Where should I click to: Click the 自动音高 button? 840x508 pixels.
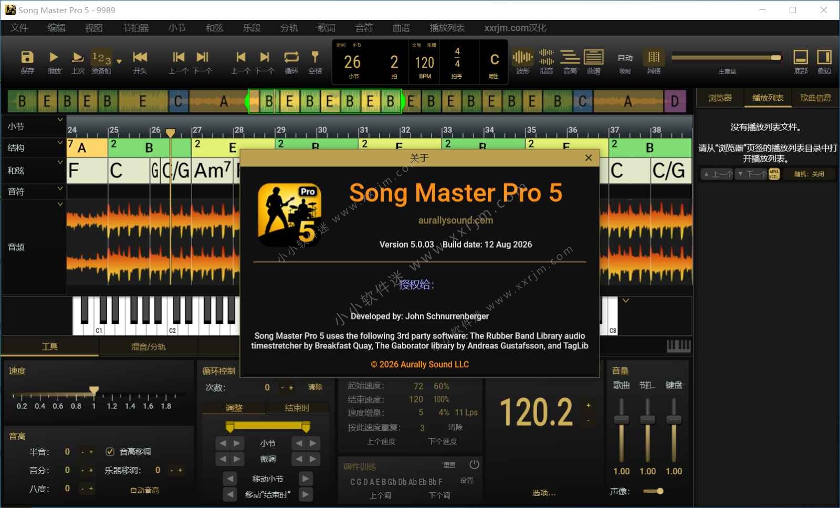pyautogui.click(x=144, y=490)
